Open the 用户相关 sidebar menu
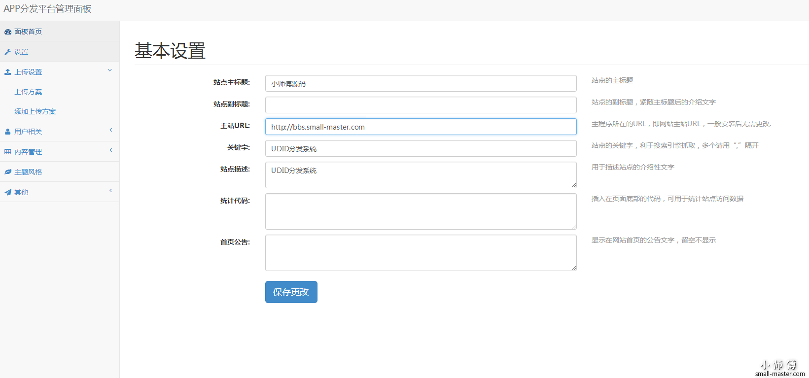The width and height of the screenshot is (809, 378). 60,132
